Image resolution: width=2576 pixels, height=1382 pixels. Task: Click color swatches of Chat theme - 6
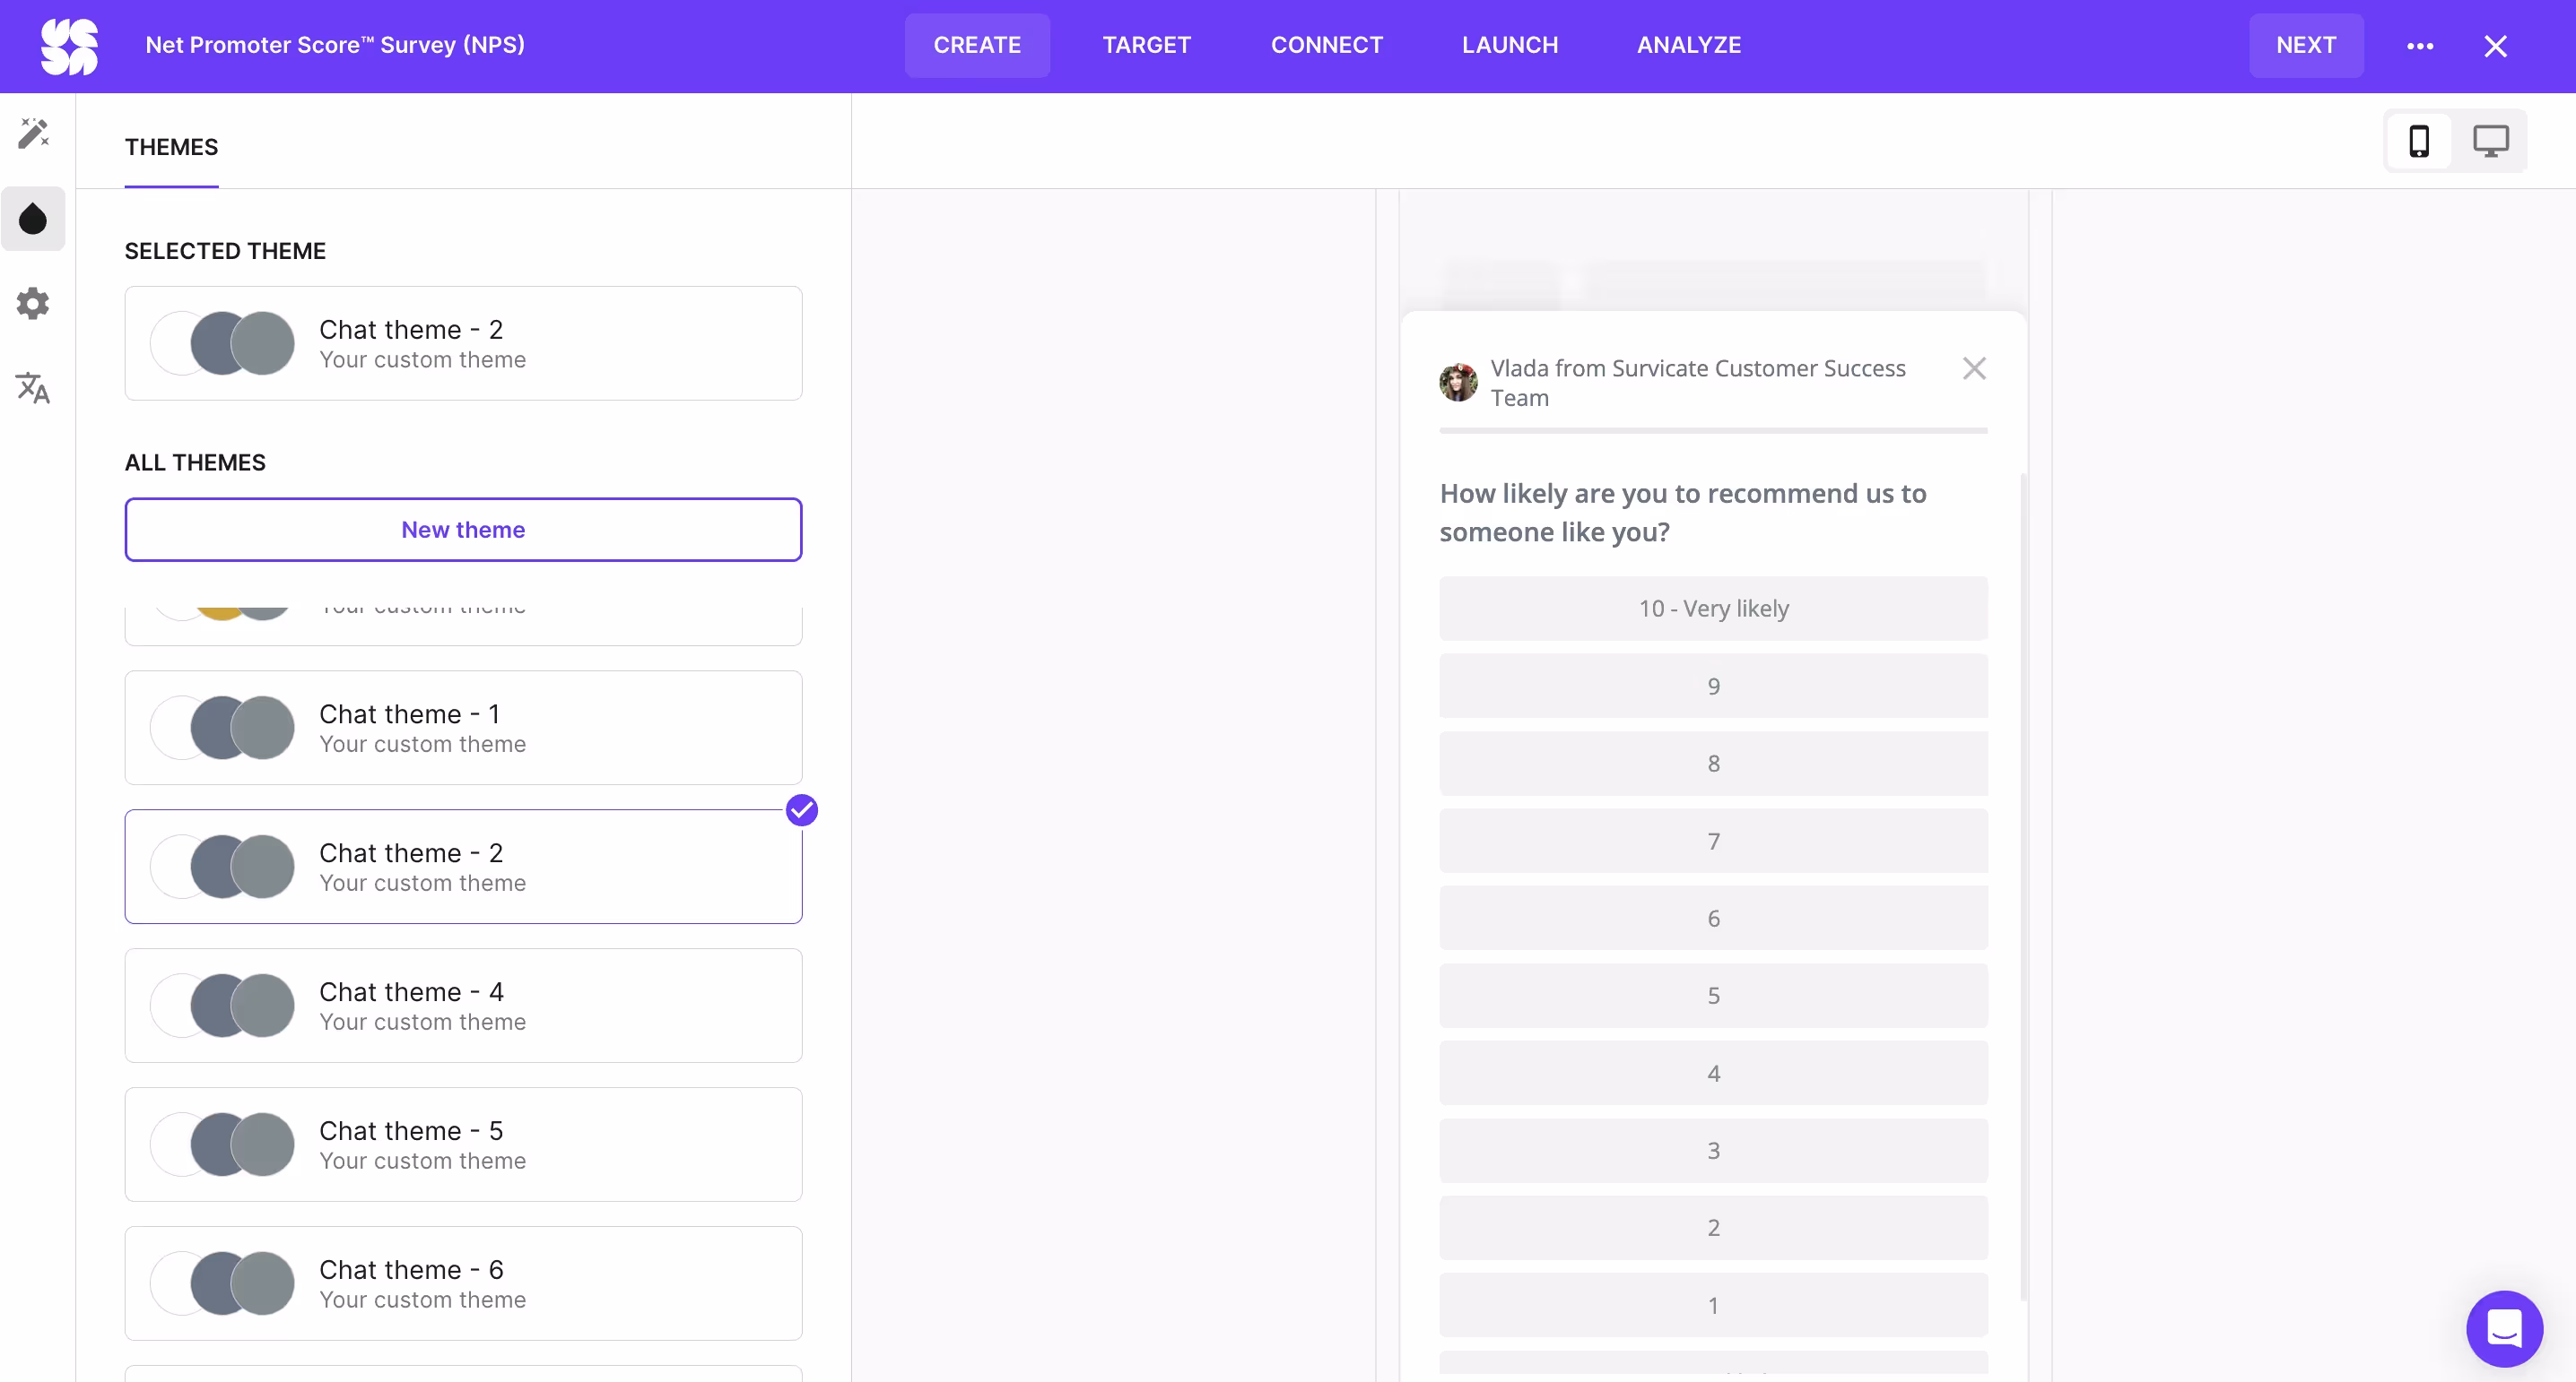pyautogui.click(x=222, y=1283)
